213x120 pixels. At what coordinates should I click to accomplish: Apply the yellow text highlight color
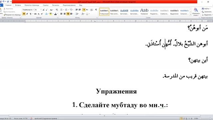(51, 14)
